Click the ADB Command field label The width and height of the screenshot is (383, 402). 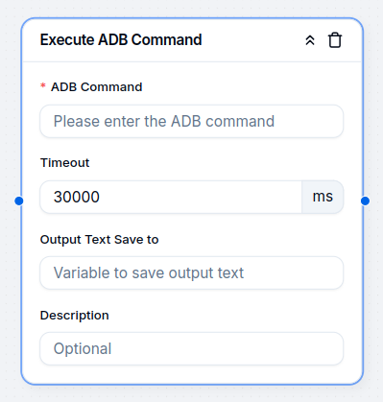point(97,87)
